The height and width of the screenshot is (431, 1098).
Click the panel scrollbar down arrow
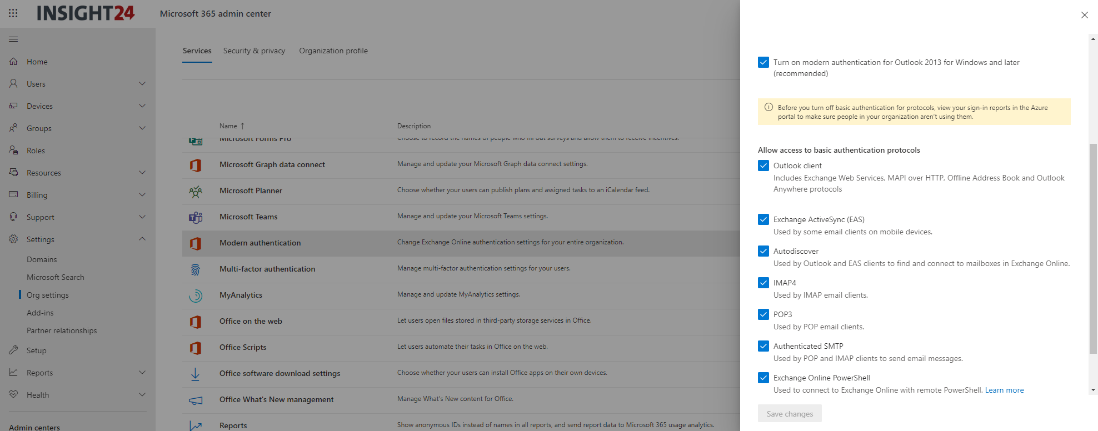click(1093, 390)
